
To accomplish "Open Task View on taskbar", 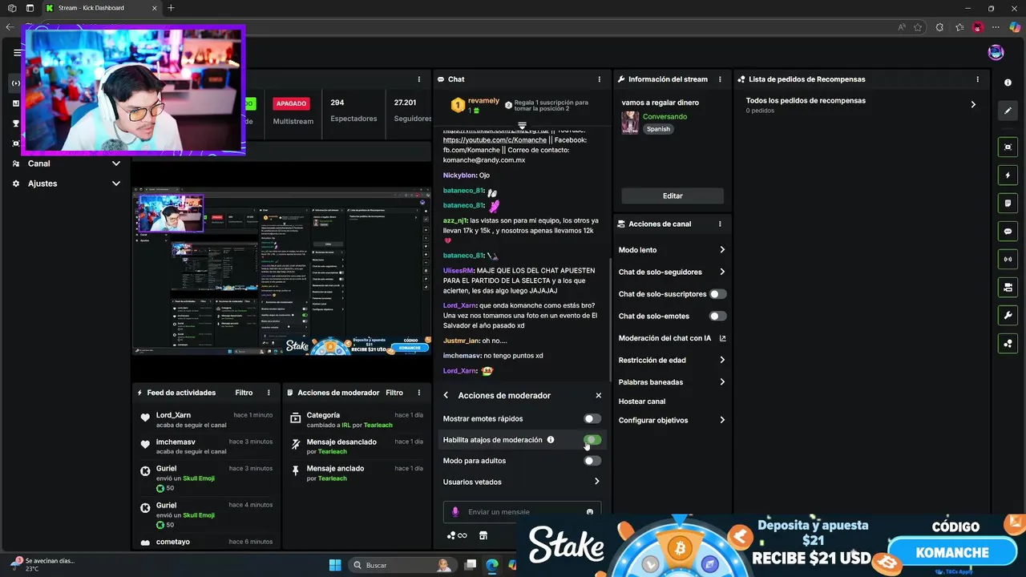I will point(471,565).
